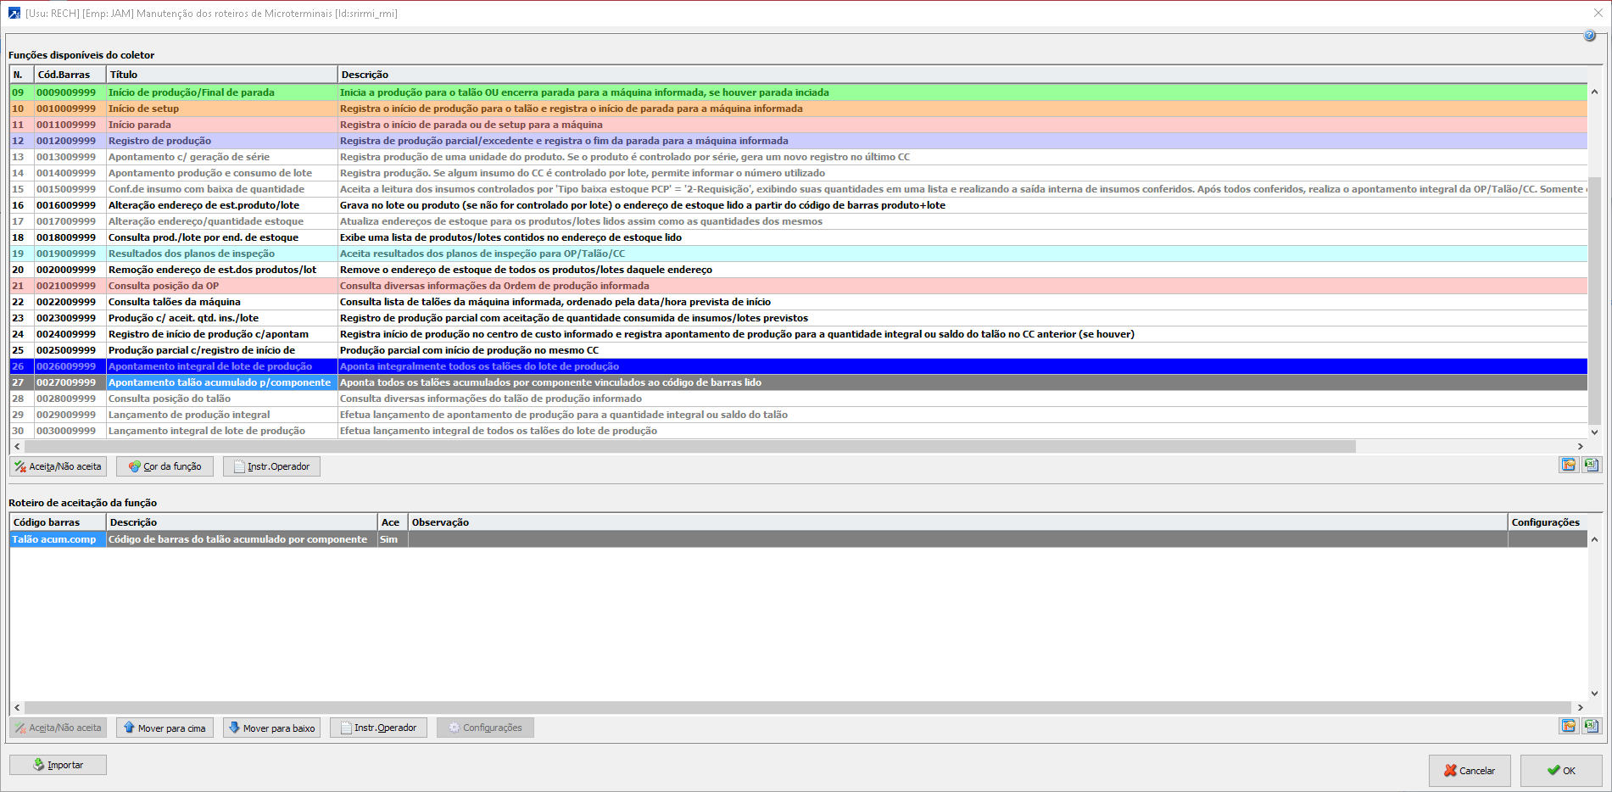
Task: Click the Cód.Barras column header
Action: click(x=70, y=75)
